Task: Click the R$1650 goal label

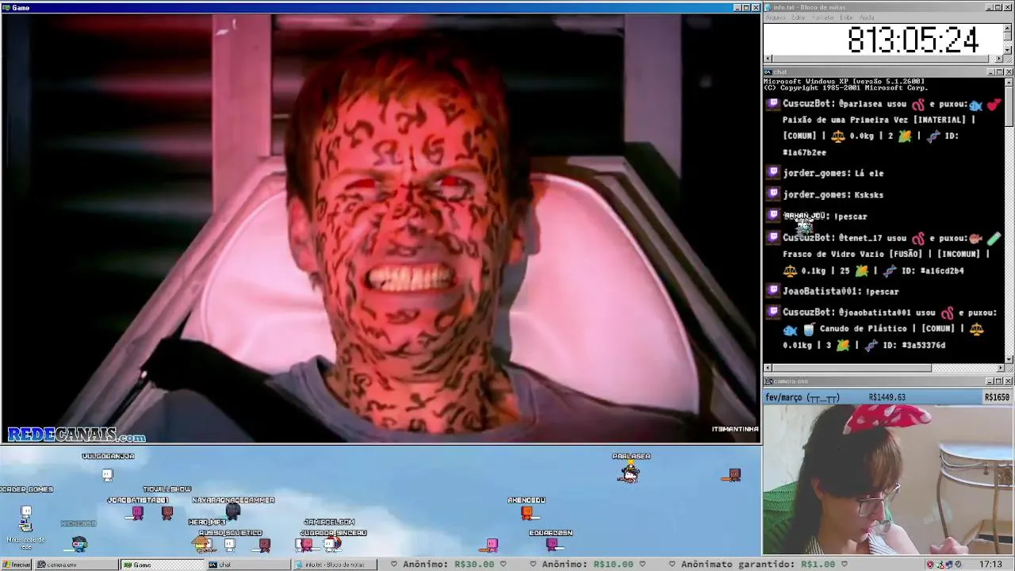Action: (x=997, y=397)
